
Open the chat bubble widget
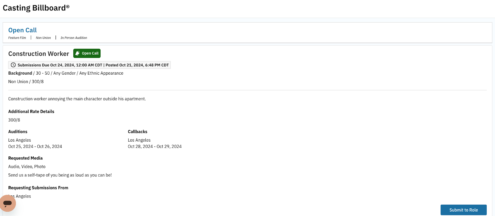tap(8, 203)
